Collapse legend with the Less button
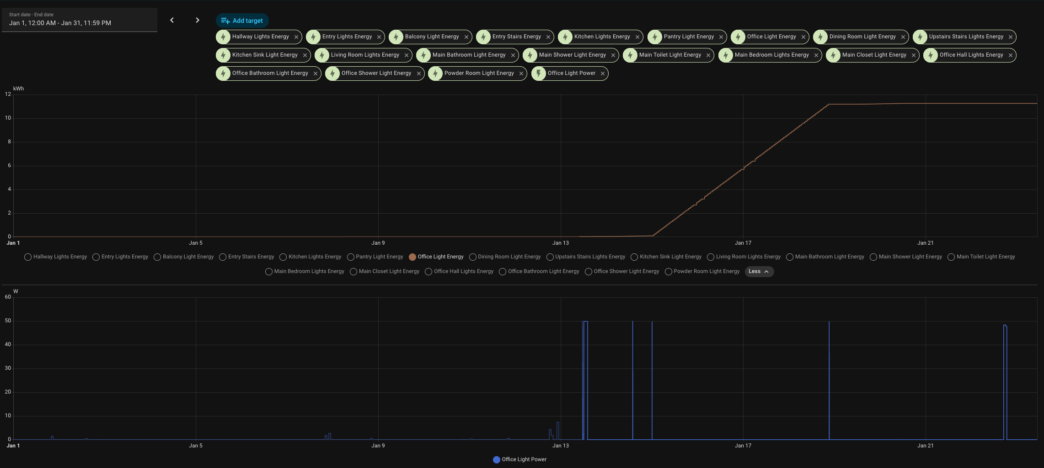Viewport: 1044px width, 468px height. [759, 272]
